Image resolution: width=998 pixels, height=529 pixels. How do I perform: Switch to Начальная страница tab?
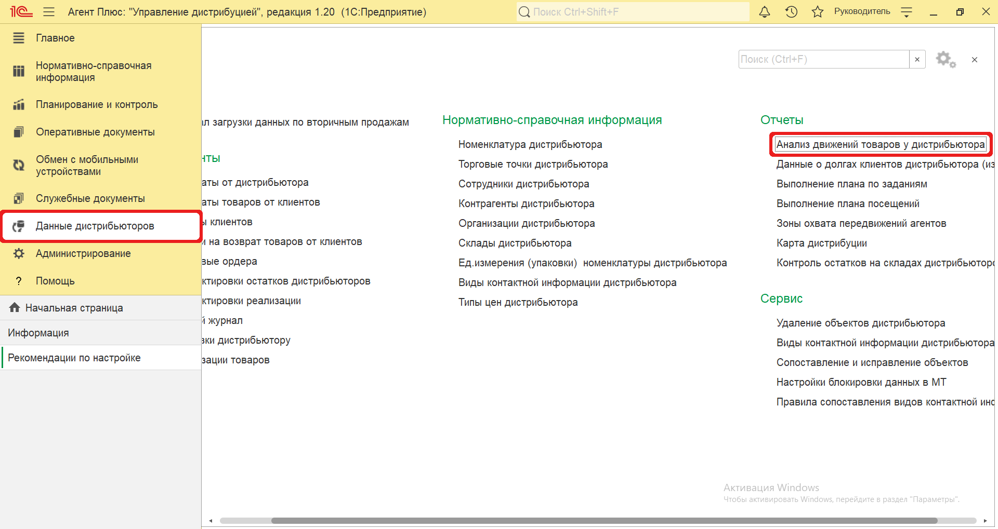click(x=101, y=308)
